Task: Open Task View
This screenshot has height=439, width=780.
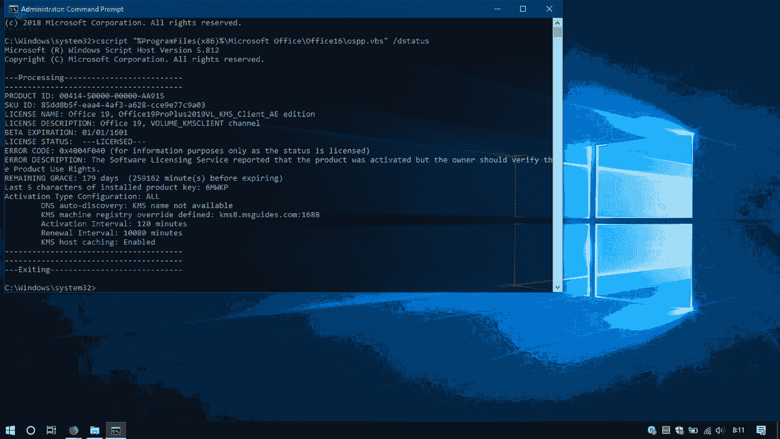Action: pos(51,430)
